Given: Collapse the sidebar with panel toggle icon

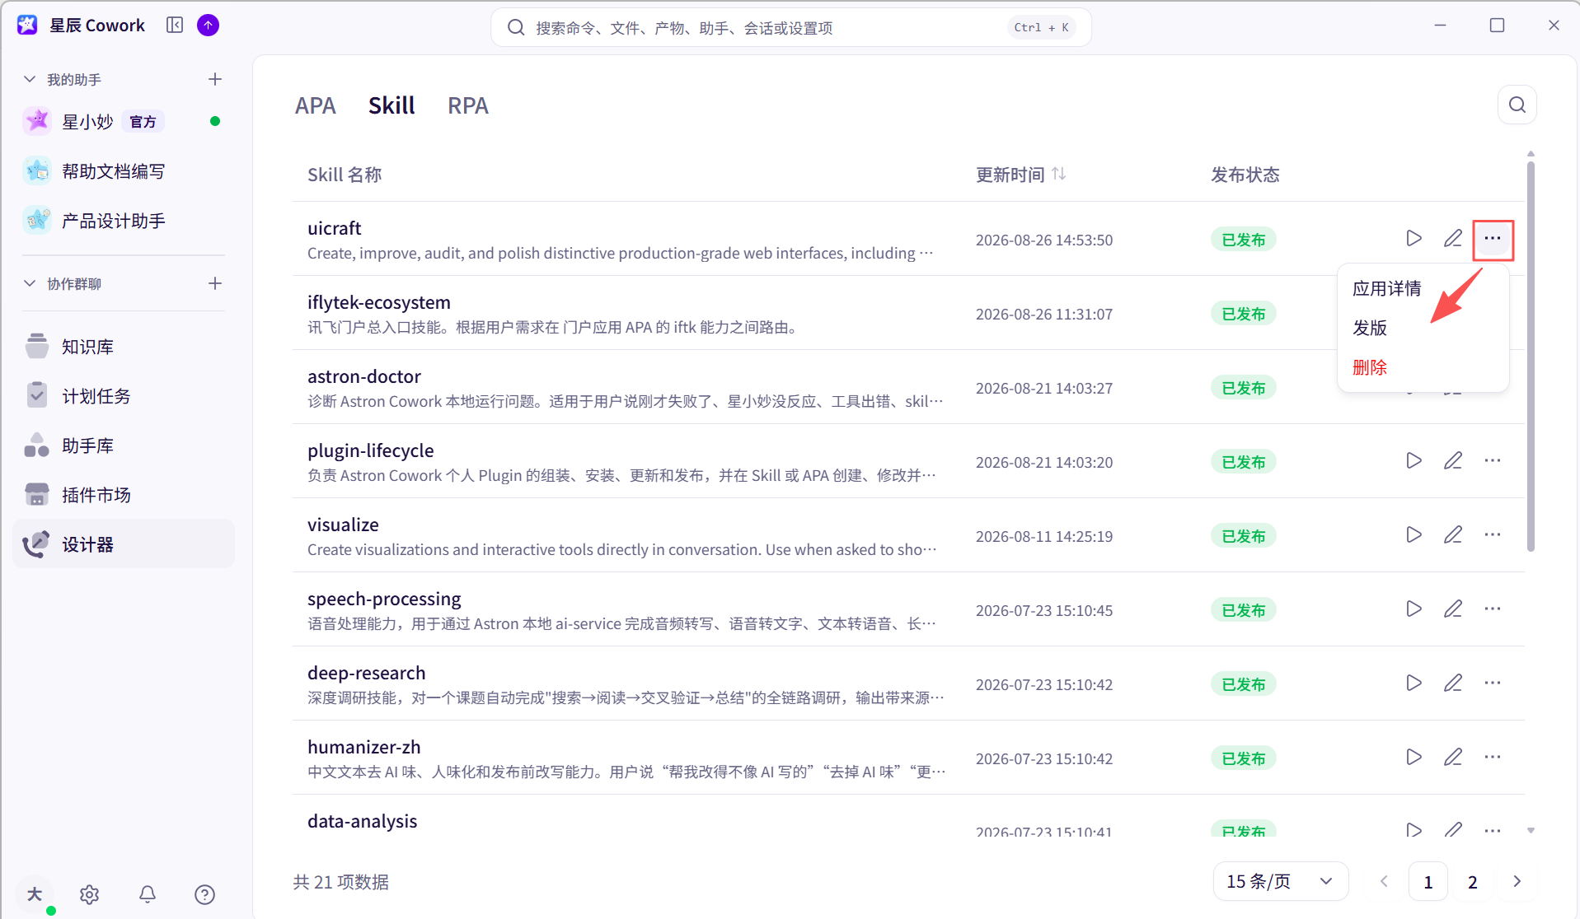Looking at the screenshot, I should [175, 26].
